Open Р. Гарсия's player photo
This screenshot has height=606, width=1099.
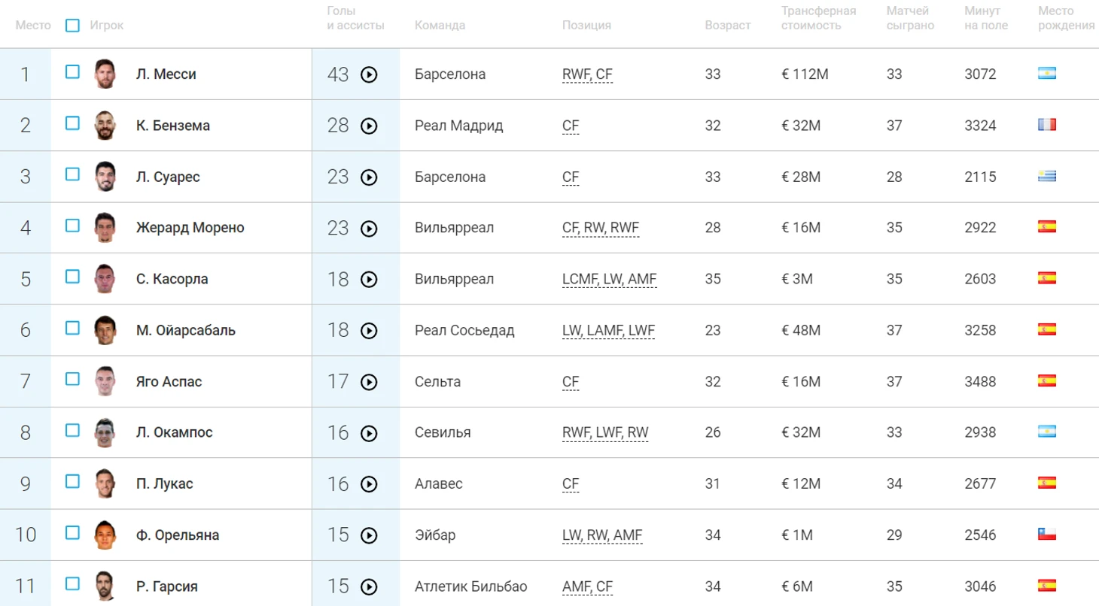105,586
